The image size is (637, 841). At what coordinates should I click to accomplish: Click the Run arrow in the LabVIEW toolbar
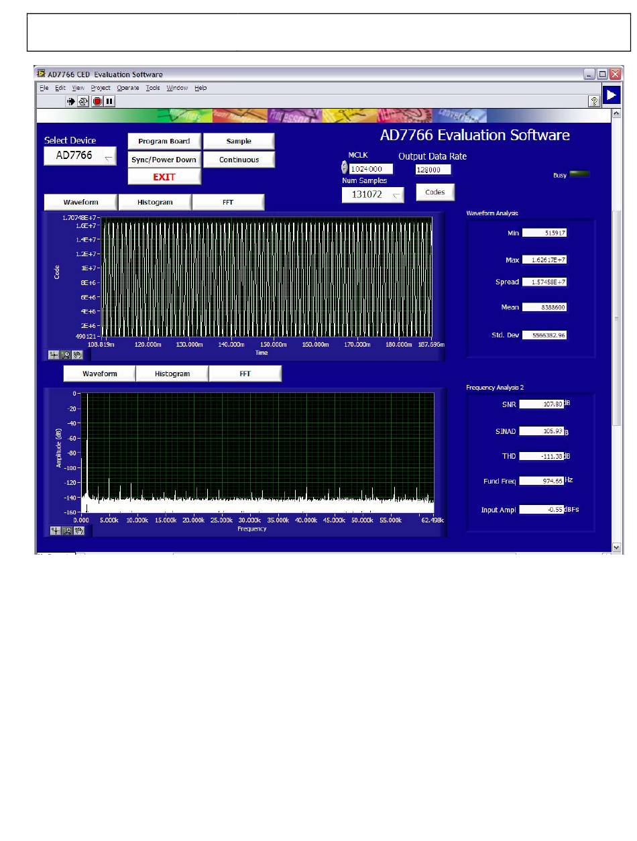pyautogui.click(x=70, y=101)
